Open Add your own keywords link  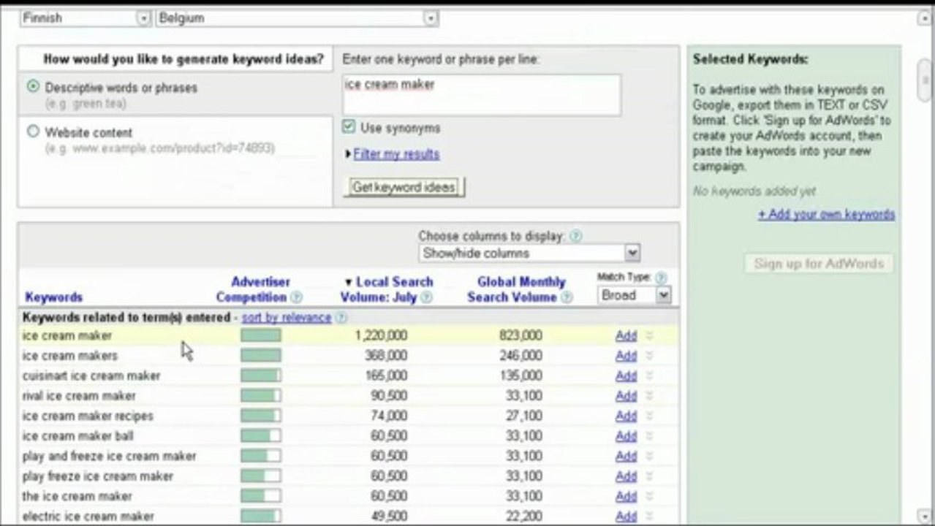tap(826, 215)
